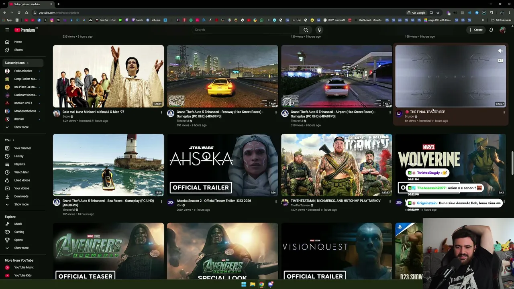Open options for TimTheTatman Tarkov stream
Viewport: 514px width, 289px height.
(x=390, y=201)
